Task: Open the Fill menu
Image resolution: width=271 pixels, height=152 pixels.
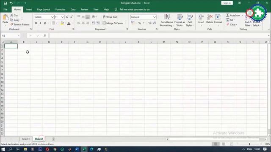Action: click(x=230, y=20)
